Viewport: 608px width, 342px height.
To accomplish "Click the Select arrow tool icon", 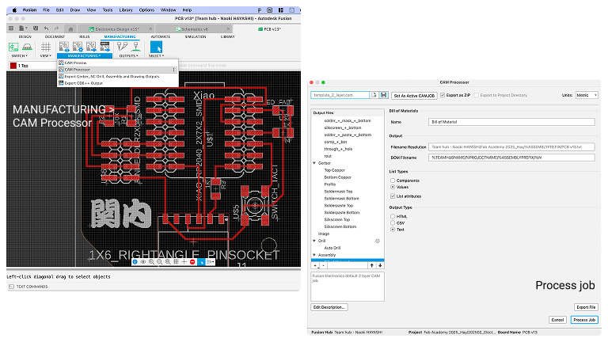I will tap(156, 46).
